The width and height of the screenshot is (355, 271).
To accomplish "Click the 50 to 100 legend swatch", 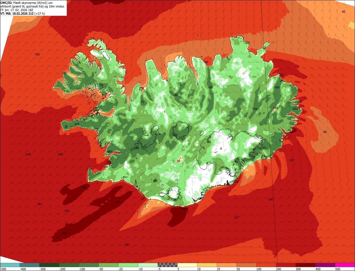I will pyautogui.click(x=246, y=265).
